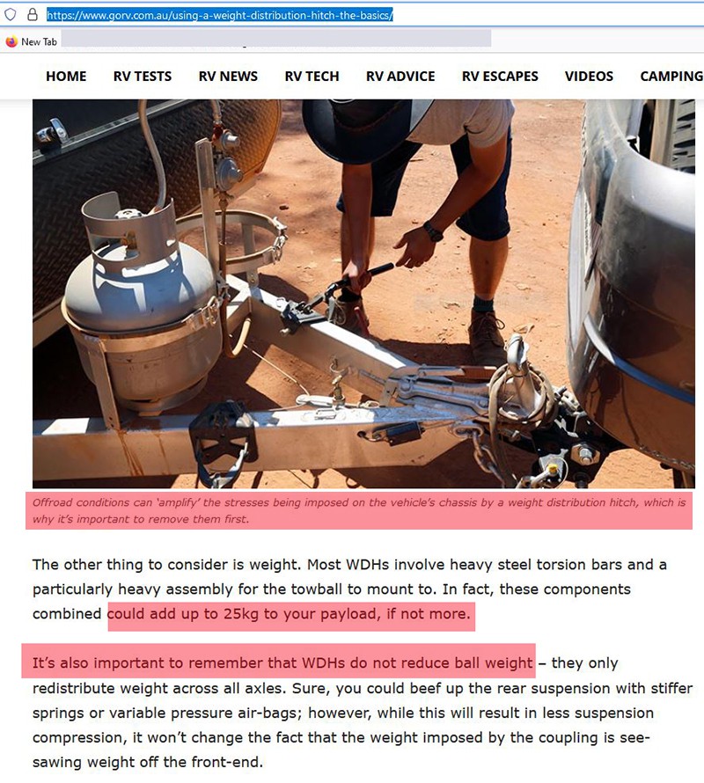Viewport: 704px width, 783px height.
Task: Click the padlock site security icon
Action: tap(33, 15)
